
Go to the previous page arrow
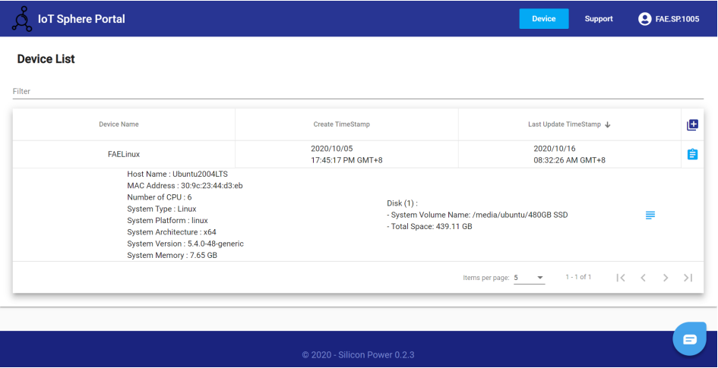click(643, 278)
